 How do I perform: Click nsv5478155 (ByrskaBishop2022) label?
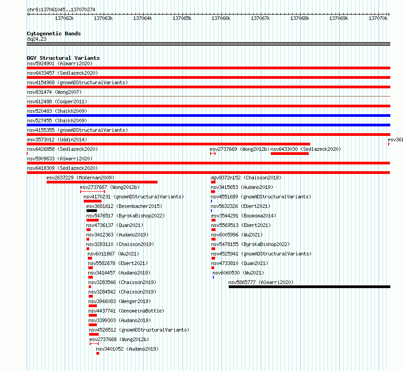coord(250,244)
